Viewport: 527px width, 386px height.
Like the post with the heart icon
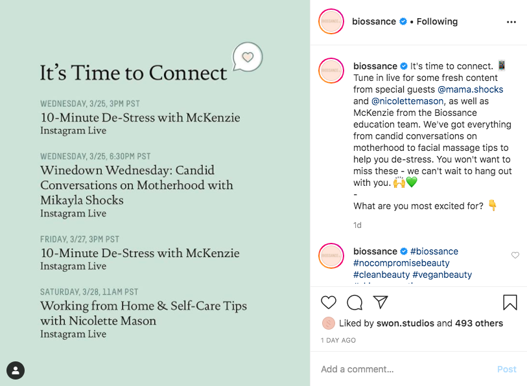click(x=329, y=302)
